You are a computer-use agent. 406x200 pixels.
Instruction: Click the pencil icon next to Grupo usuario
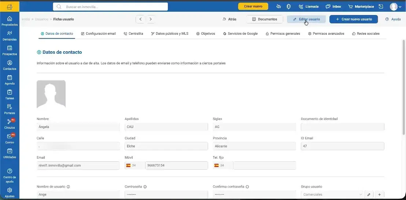pyautogui.click(x=369, y=194)
